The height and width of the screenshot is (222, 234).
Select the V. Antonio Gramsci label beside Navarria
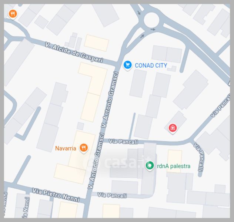(x=96, y=161)
